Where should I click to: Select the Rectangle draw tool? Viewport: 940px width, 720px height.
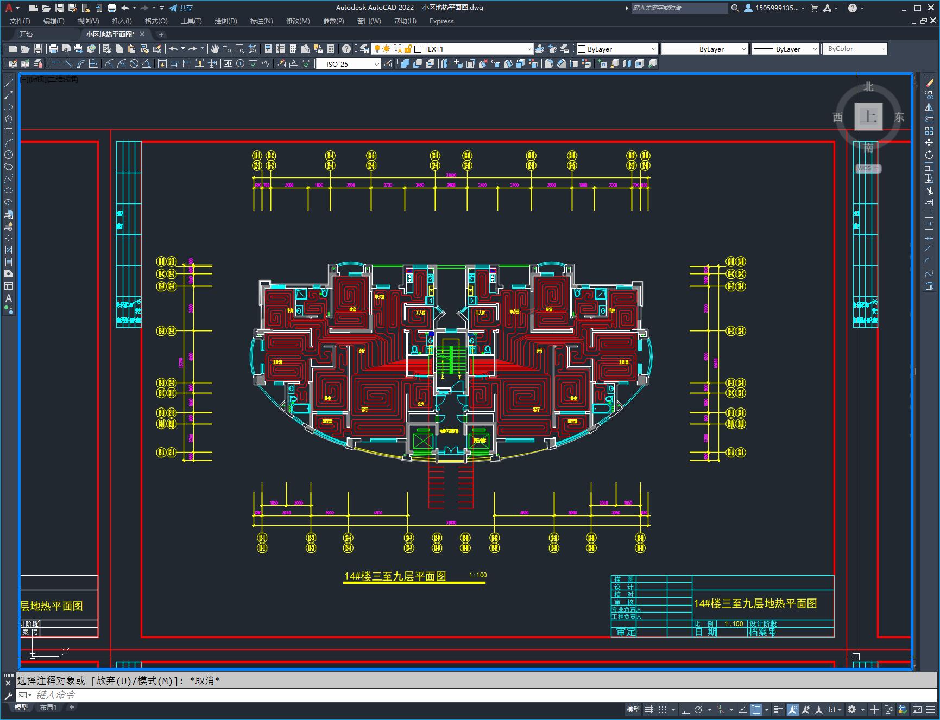coord(9,131)
